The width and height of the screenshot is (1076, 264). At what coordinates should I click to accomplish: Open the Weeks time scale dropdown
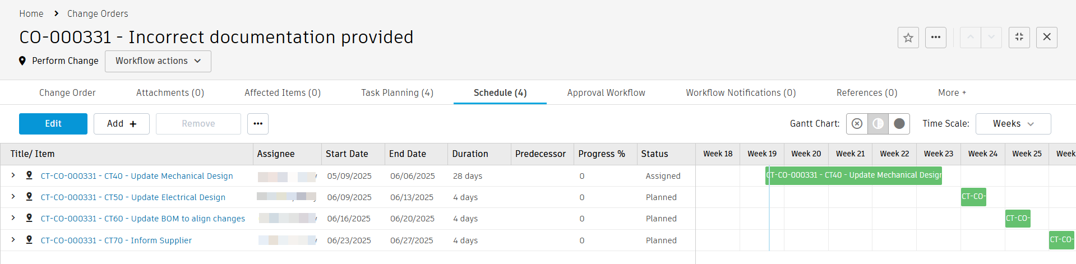1013,124
